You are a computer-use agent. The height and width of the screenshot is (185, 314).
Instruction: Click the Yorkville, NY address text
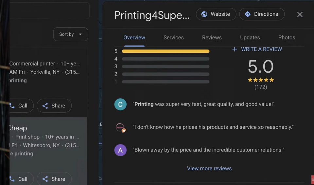[45, 72]
